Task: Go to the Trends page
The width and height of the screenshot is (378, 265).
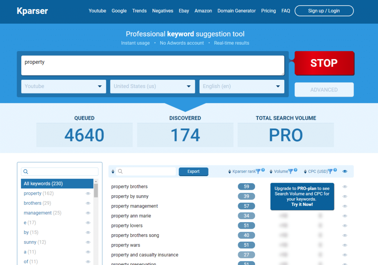Action: point(139,11)
